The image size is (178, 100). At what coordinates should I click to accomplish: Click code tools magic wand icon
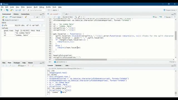click(x=79, y=17)
